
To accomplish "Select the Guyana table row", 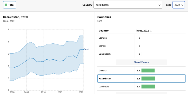I will point(141,71).
